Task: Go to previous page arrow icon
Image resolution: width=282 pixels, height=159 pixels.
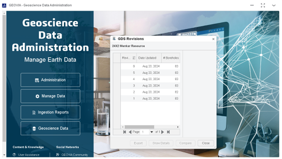Action: tap(130, 132)
